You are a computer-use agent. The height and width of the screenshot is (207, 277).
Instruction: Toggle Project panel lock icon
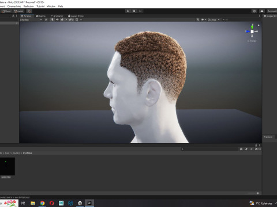[x=256, y=145]
